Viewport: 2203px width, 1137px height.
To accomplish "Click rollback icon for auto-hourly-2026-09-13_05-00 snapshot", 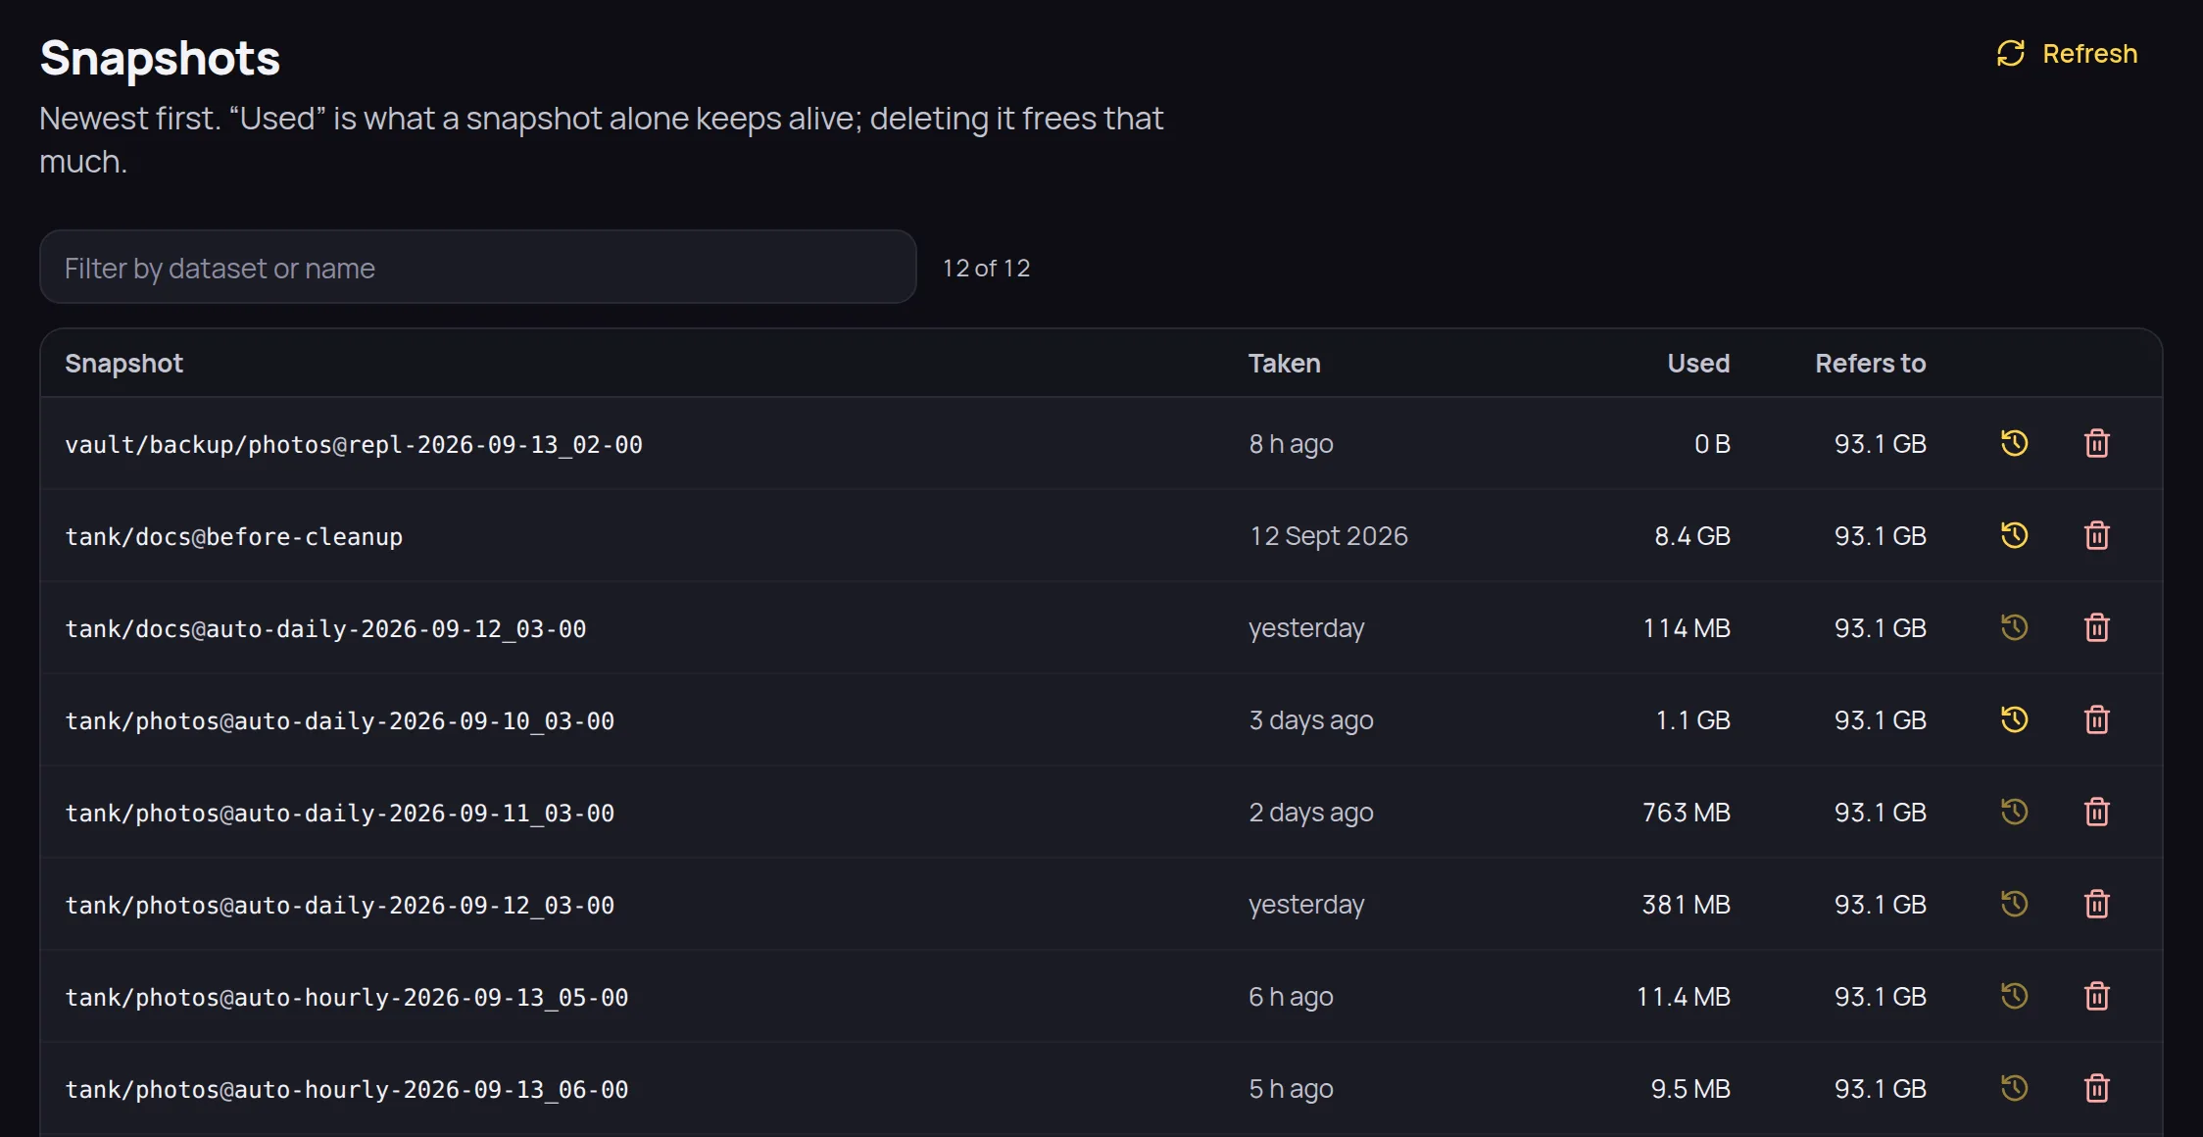I will (x=2014, y=996).
